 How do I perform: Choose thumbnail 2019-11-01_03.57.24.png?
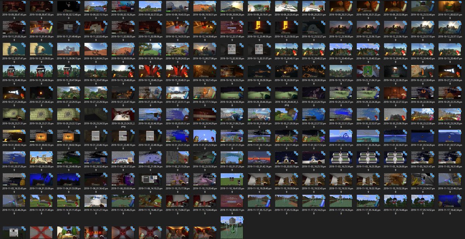pos(450,136)
